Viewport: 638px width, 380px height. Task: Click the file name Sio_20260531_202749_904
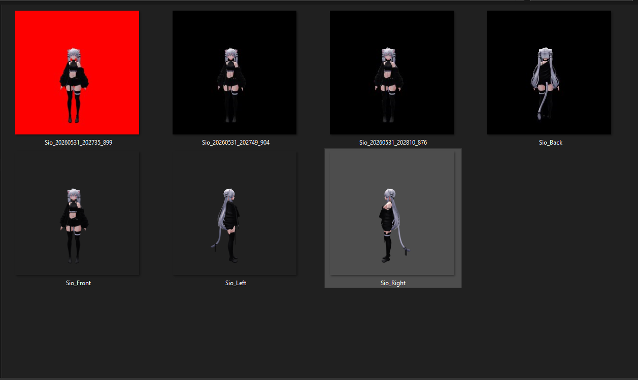(236, 143)
